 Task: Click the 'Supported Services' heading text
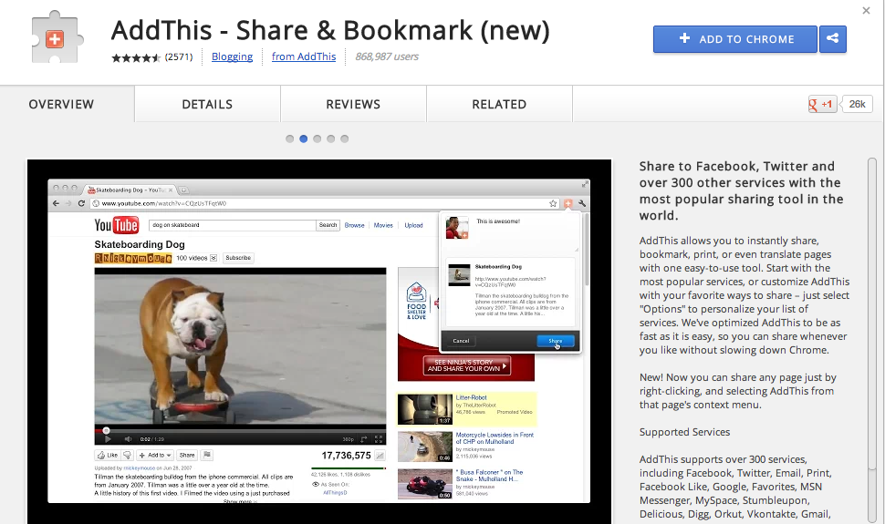684,432
